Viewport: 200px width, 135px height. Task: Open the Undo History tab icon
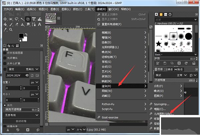click(13, 46)
